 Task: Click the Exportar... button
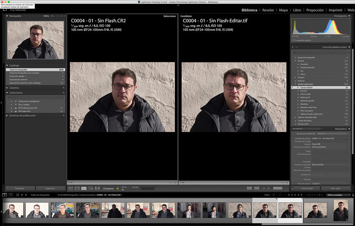pyautogui.click(x=51, y=189)
